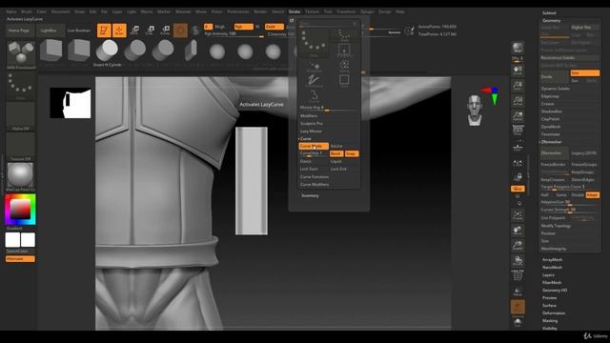This screenshot has width=610, height=343.
Task: Click the PolyF line fill icon
Action: [518, 275]
